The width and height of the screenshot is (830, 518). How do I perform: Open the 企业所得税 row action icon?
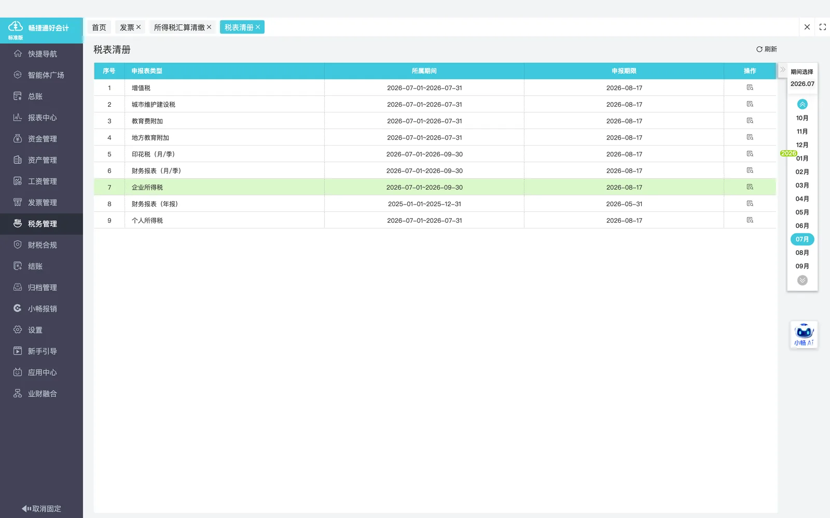750,187
